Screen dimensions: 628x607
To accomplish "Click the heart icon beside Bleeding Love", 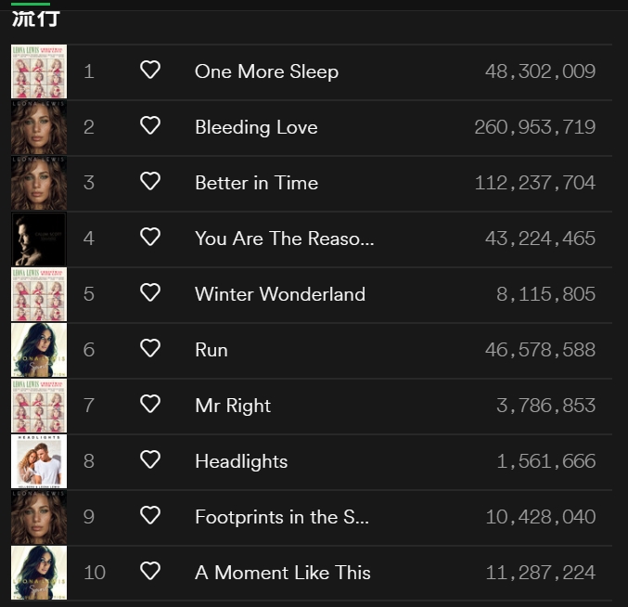I will click(x=150, y=126).
